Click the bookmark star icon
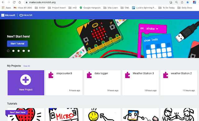Screen dimensions: 199x121 (x=187, y=2)
